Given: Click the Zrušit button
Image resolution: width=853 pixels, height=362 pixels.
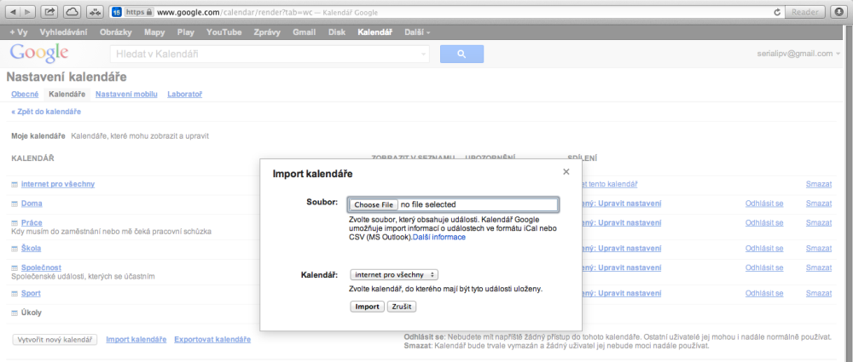Looking at the screenshot, I should point(402,307).
